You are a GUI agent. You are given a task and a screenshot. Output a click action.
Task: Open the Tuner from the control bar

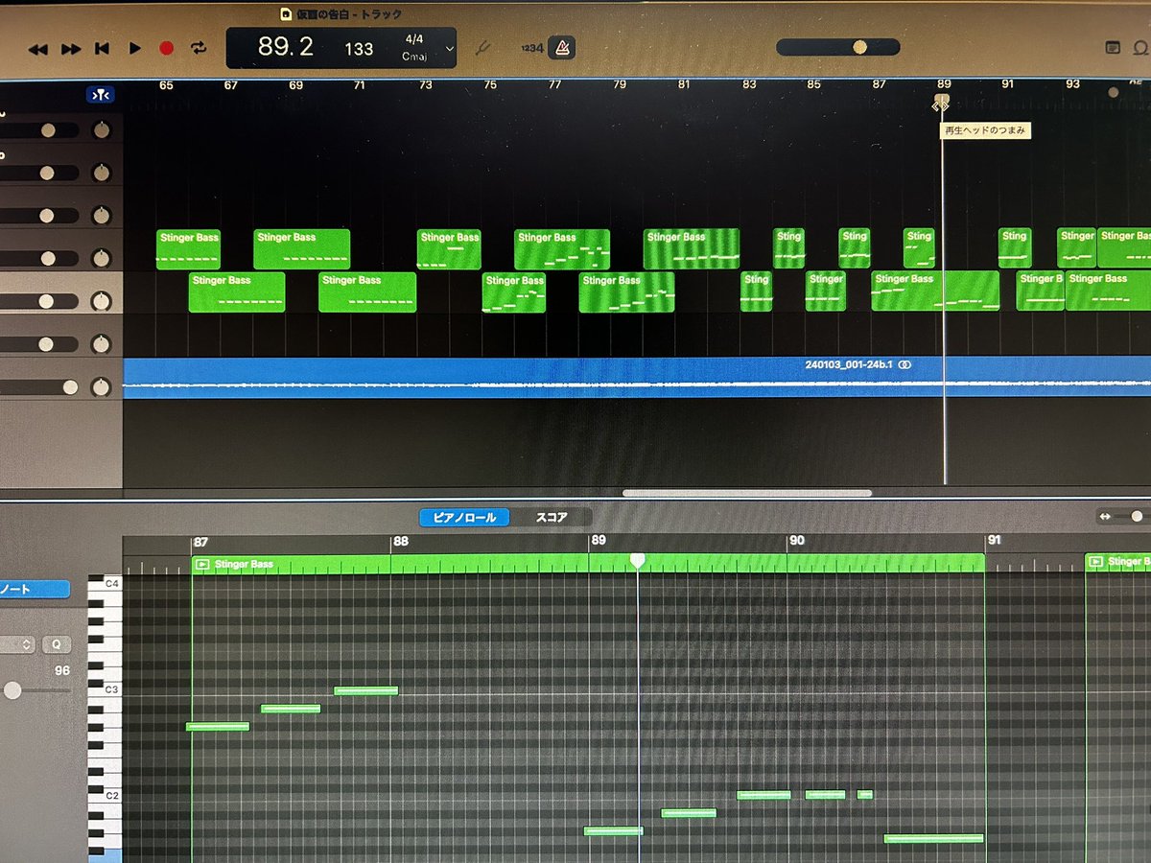click(x=482, y=47)
